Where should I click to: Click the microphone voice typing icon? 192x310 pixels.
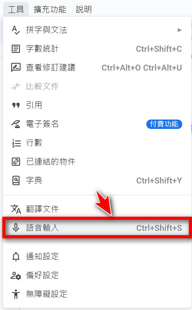(16, 228)
